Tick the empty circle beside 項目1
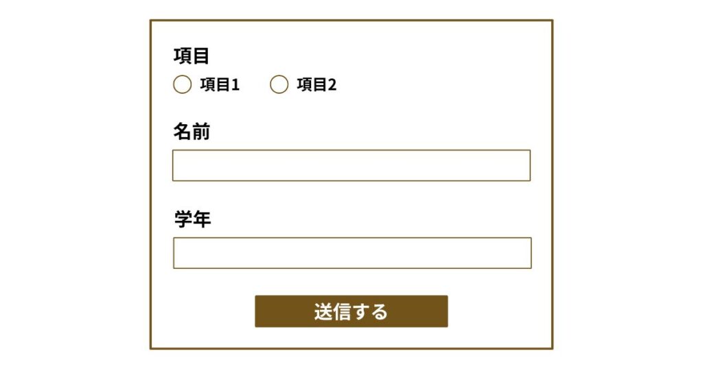Image resolution: width=703 pixels, height=369 pixels. point(182,84)
